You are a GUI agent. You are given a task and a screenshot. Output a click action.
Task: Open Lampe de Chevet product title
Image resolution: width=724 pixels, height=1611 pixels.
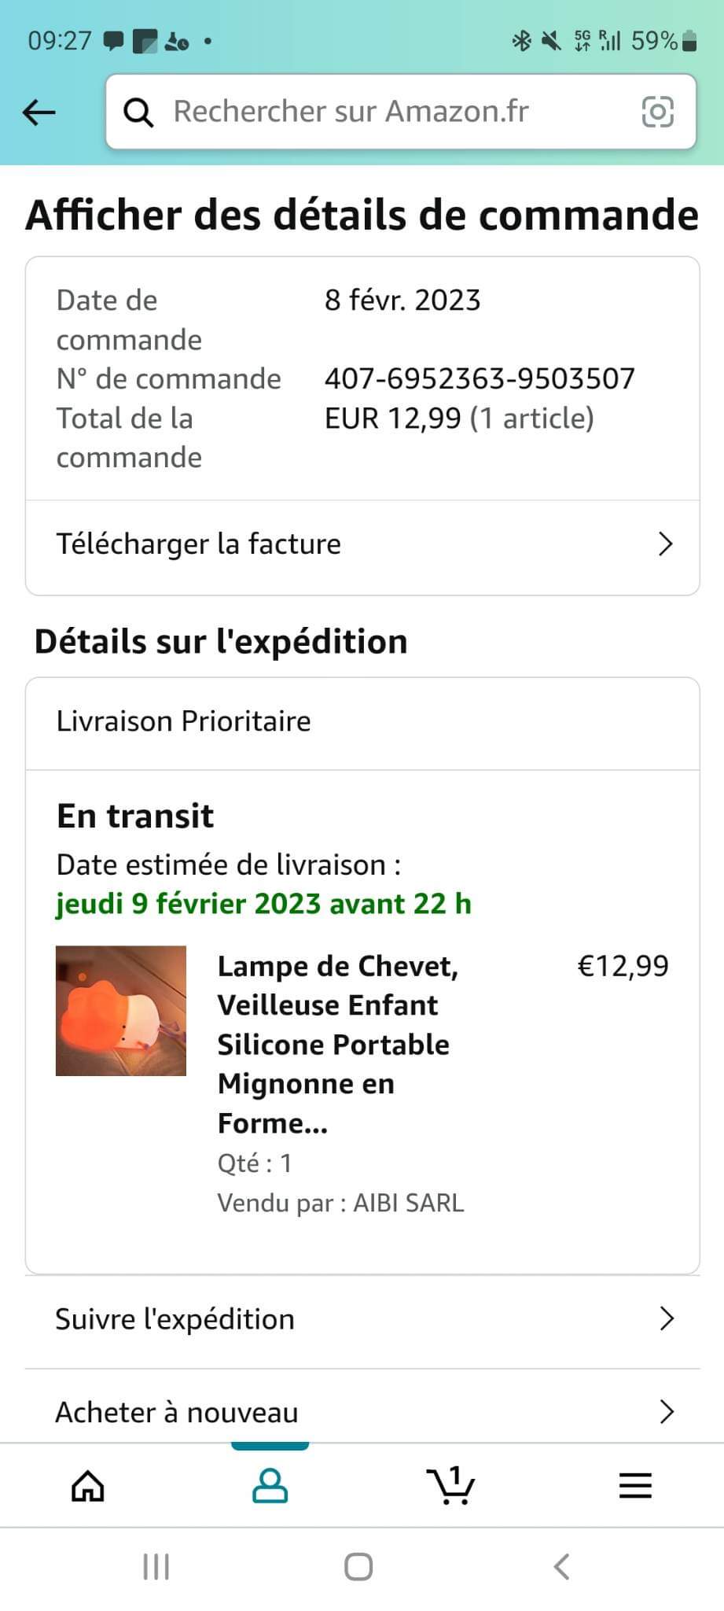(338, 1045)
